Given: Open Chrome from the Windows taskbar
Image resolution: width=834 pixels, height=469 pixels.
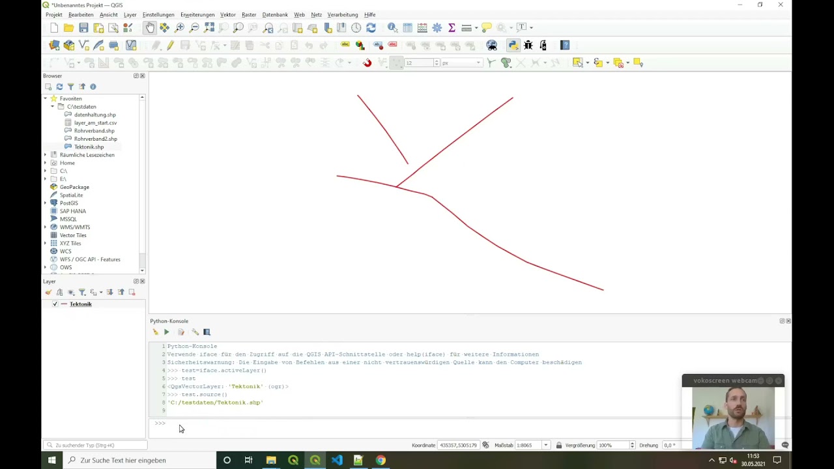Looking at the screenshot, I should pos(381,460).
